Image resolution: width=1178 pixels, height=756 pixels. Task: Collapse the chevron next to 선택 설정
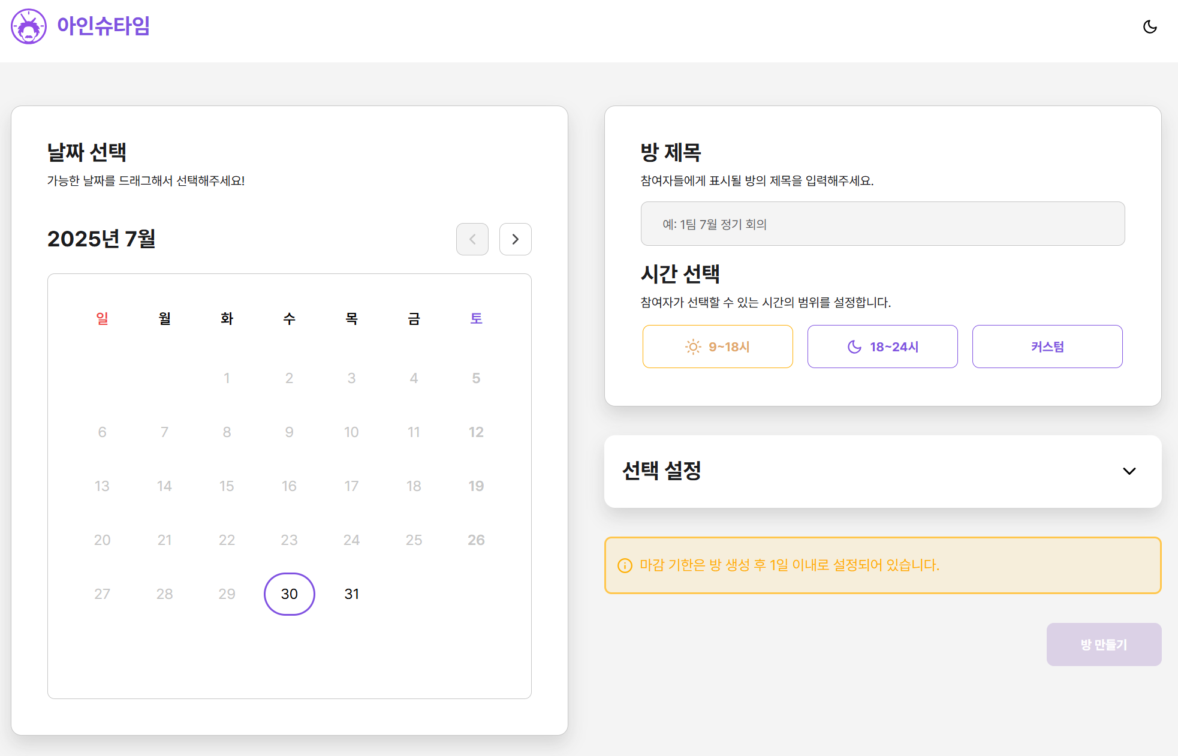pyautogui.click(x=1129, y=472)
